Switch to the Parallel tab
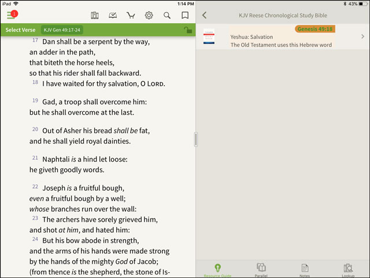Image resolution: width=370 pixels, height=278 pixels. pyautogui.click(x=261, y=270)
